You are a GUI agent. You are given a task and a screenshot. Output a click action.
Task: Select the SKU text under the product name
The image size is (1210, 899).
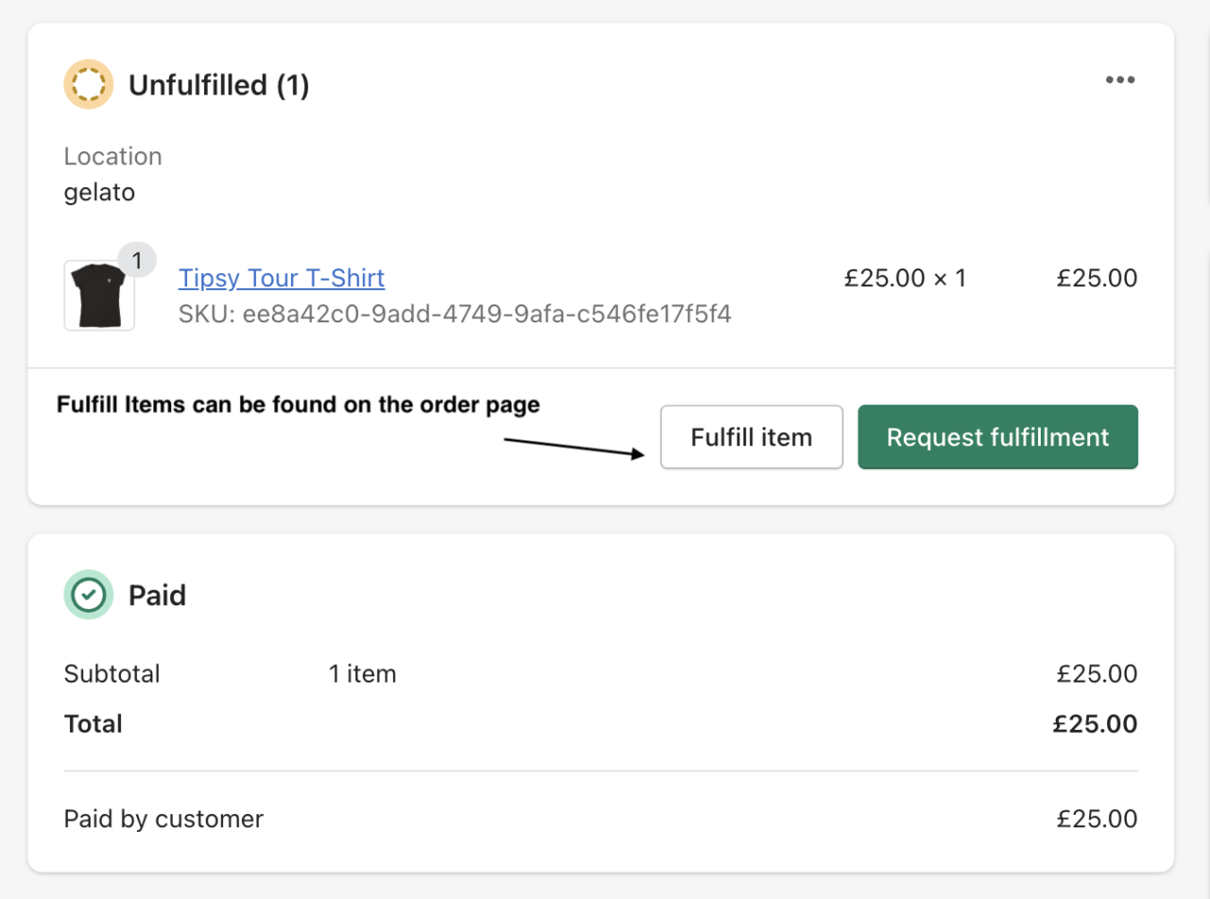coord(454,314)
